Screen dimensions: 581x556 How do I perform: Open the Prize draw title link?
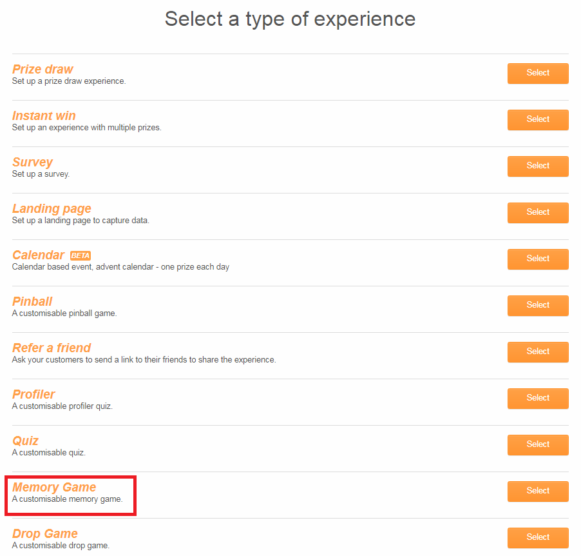(43, 69)
